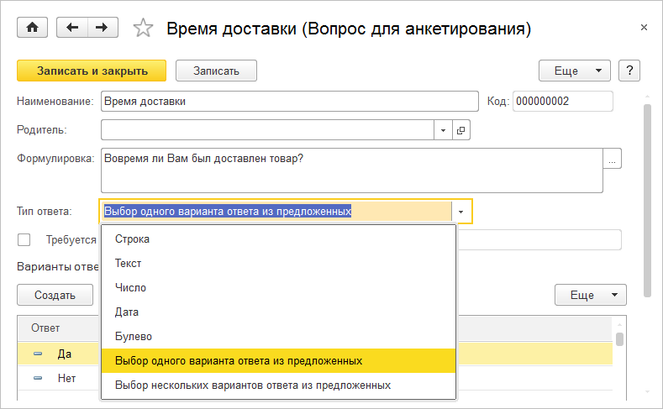This screenshot has height=409, width=663.
Task: Expand the Родитель dropdown arrow
Action: [x=444, y=130]
